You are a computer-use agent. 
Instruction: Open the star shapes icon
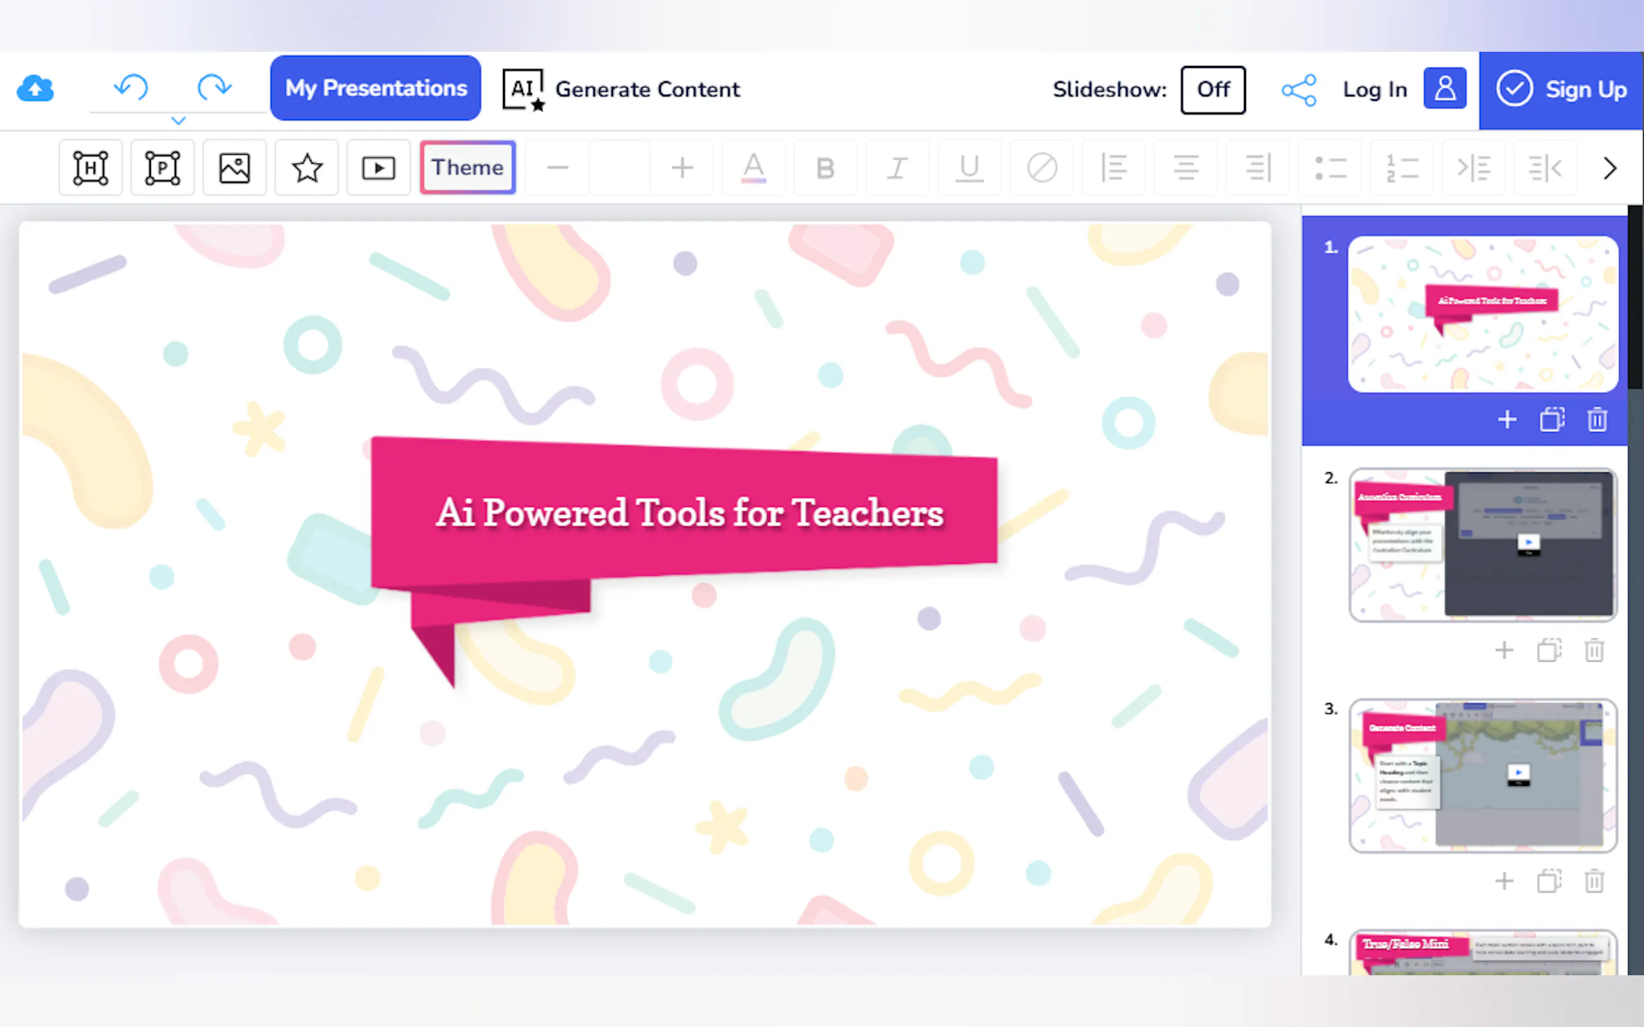point(307,168)
